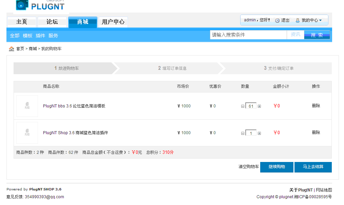Click the 继续购物 button

point(276,167)
